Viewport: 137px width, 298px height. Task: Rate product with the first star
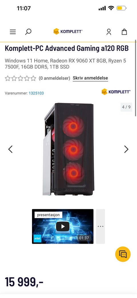click(8, 78)
